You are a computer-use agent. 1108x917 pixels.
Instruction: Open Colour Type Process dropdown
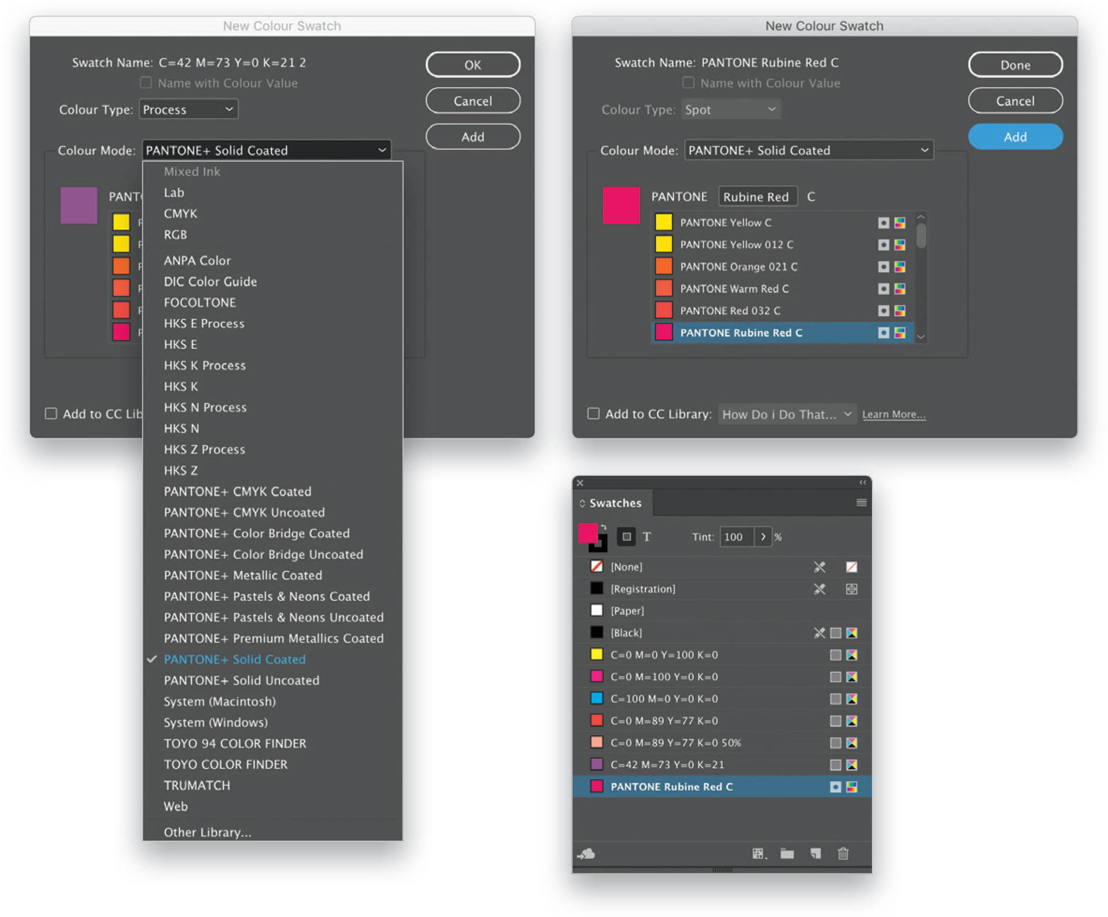[x=188, y=110]
